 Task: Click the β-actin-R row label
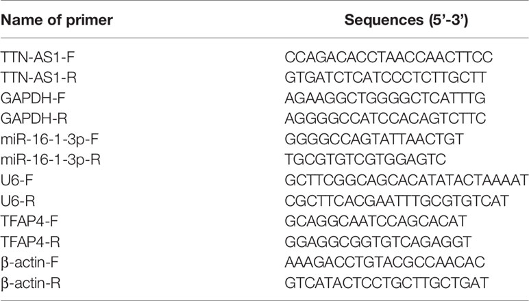pyautogui.click(x=31, y=283)
